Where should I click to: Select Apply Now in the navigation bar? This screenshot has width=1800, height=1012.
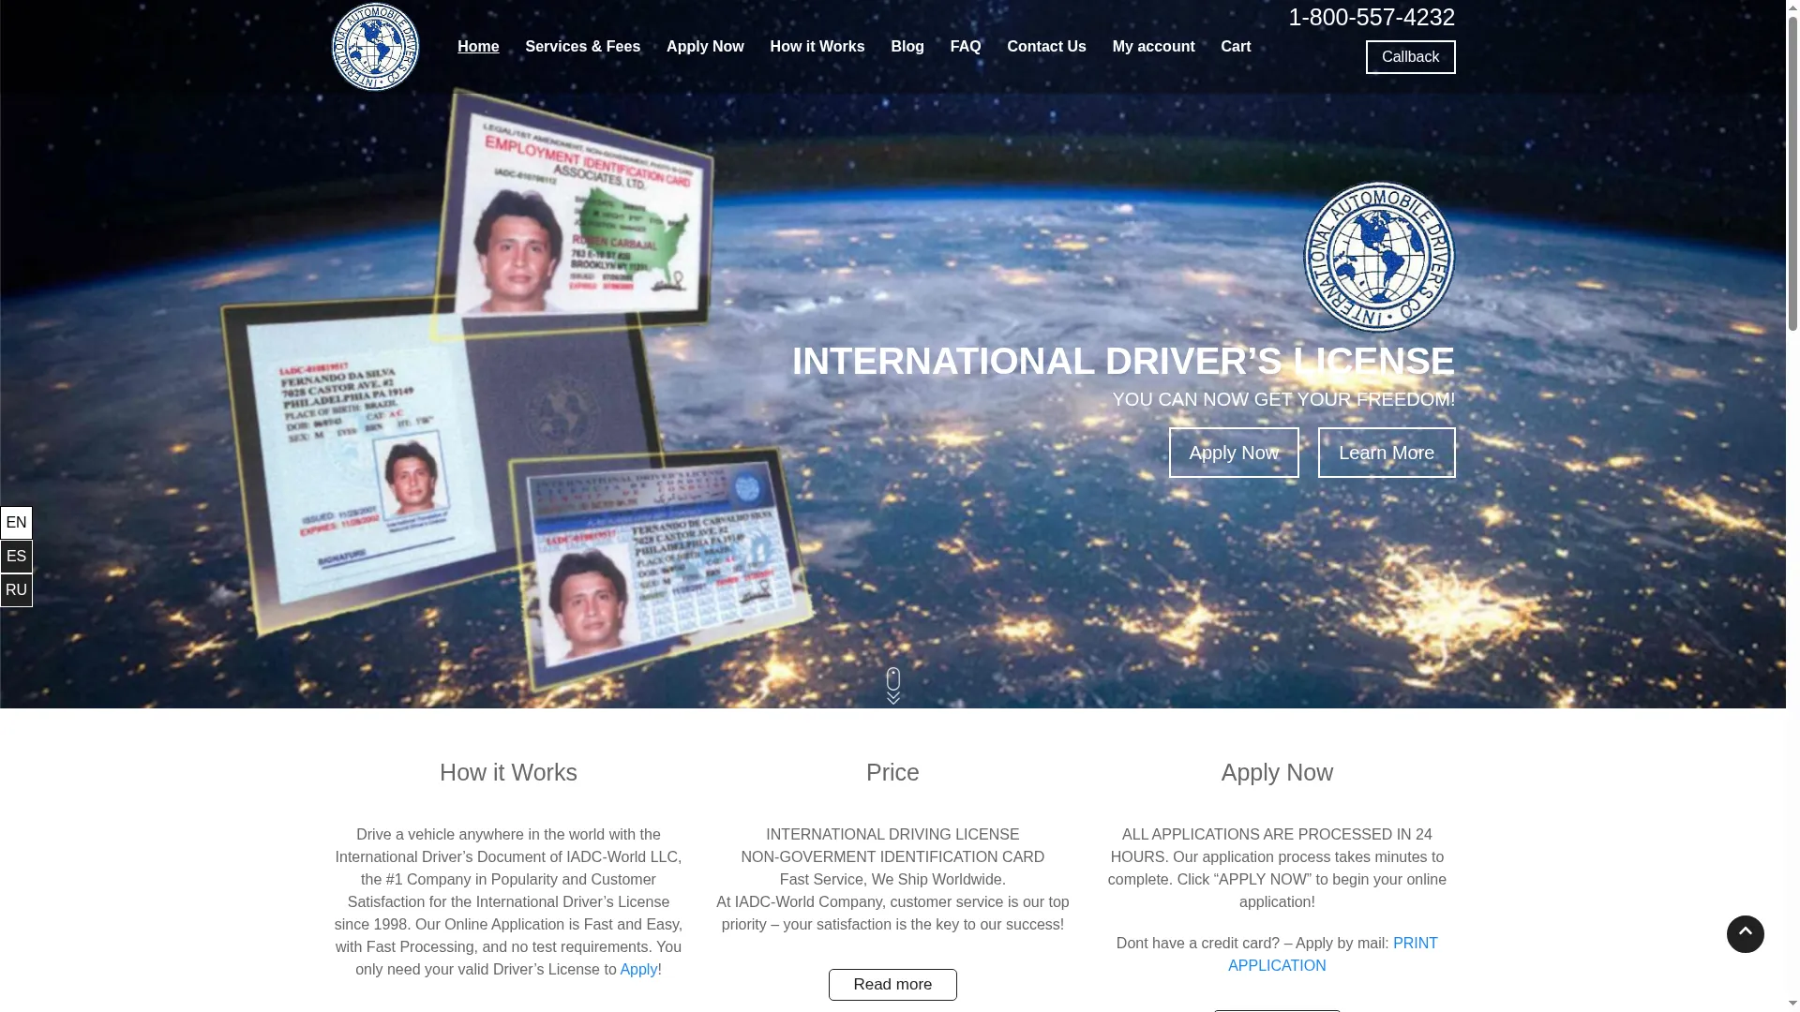point(705,47)
